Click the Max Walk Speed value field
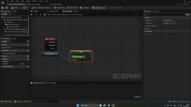This screenshot has width=191, height=107. 84,57
